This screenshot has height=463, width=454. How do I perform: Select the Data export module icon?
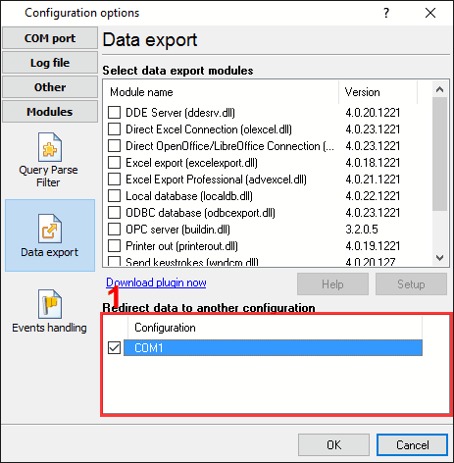[x=50, y=229]
